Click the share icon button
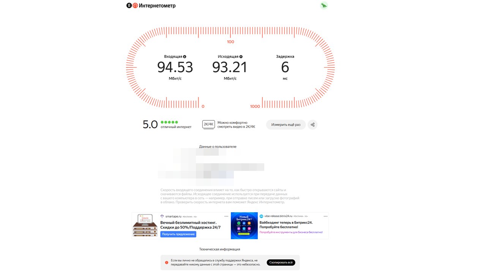This screenshot has width=486, height=273. [312, 125]
